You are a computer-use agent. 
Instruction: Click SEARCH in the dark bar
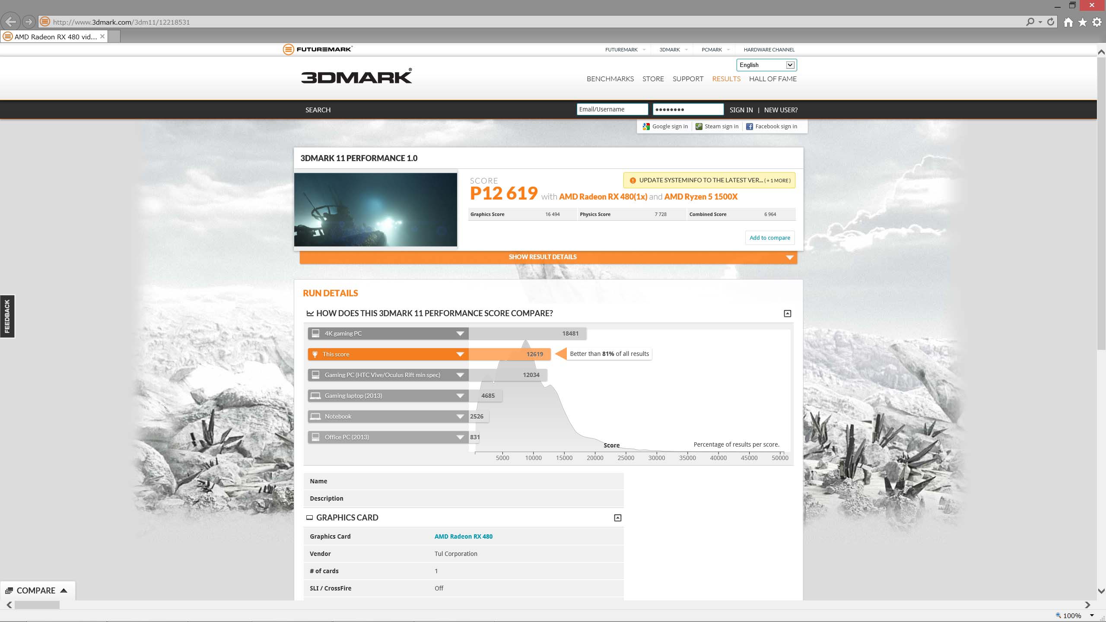[318, 110]
